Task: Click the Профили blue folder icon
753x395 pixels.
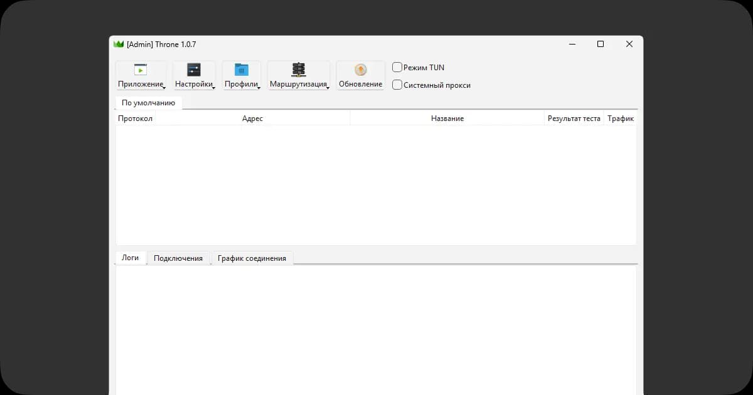Action: 242,70
